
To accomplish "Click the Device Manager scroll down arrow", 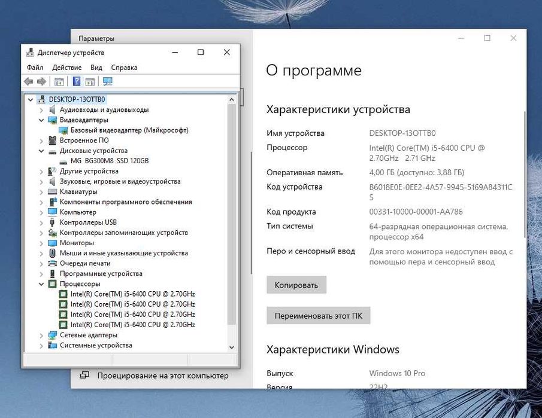I will pyautogui.click(x=232, y=347).
